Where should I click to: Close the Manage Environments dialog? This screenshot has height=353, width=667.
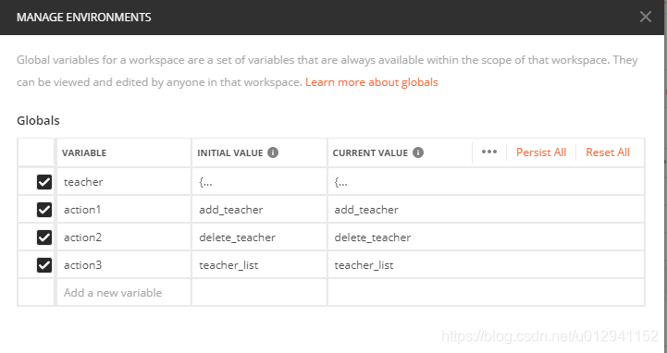pos(646,17)
